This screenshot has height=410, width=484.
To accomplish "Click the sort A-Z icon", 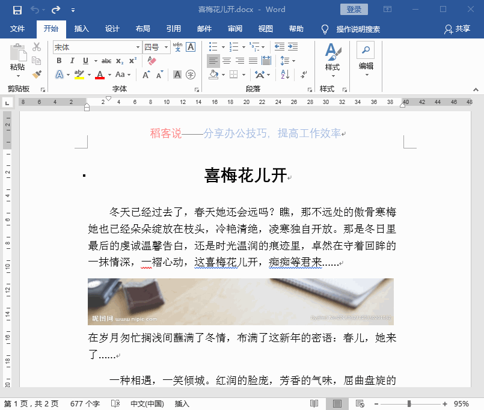I will tap(285, 75).
